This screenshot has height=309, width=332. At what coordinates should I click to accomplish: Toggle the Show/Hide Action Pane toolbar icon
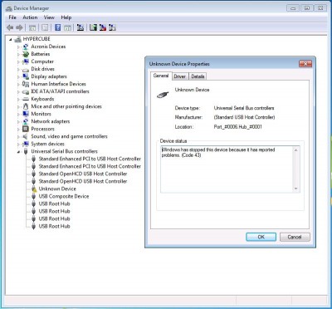[67, 27]
